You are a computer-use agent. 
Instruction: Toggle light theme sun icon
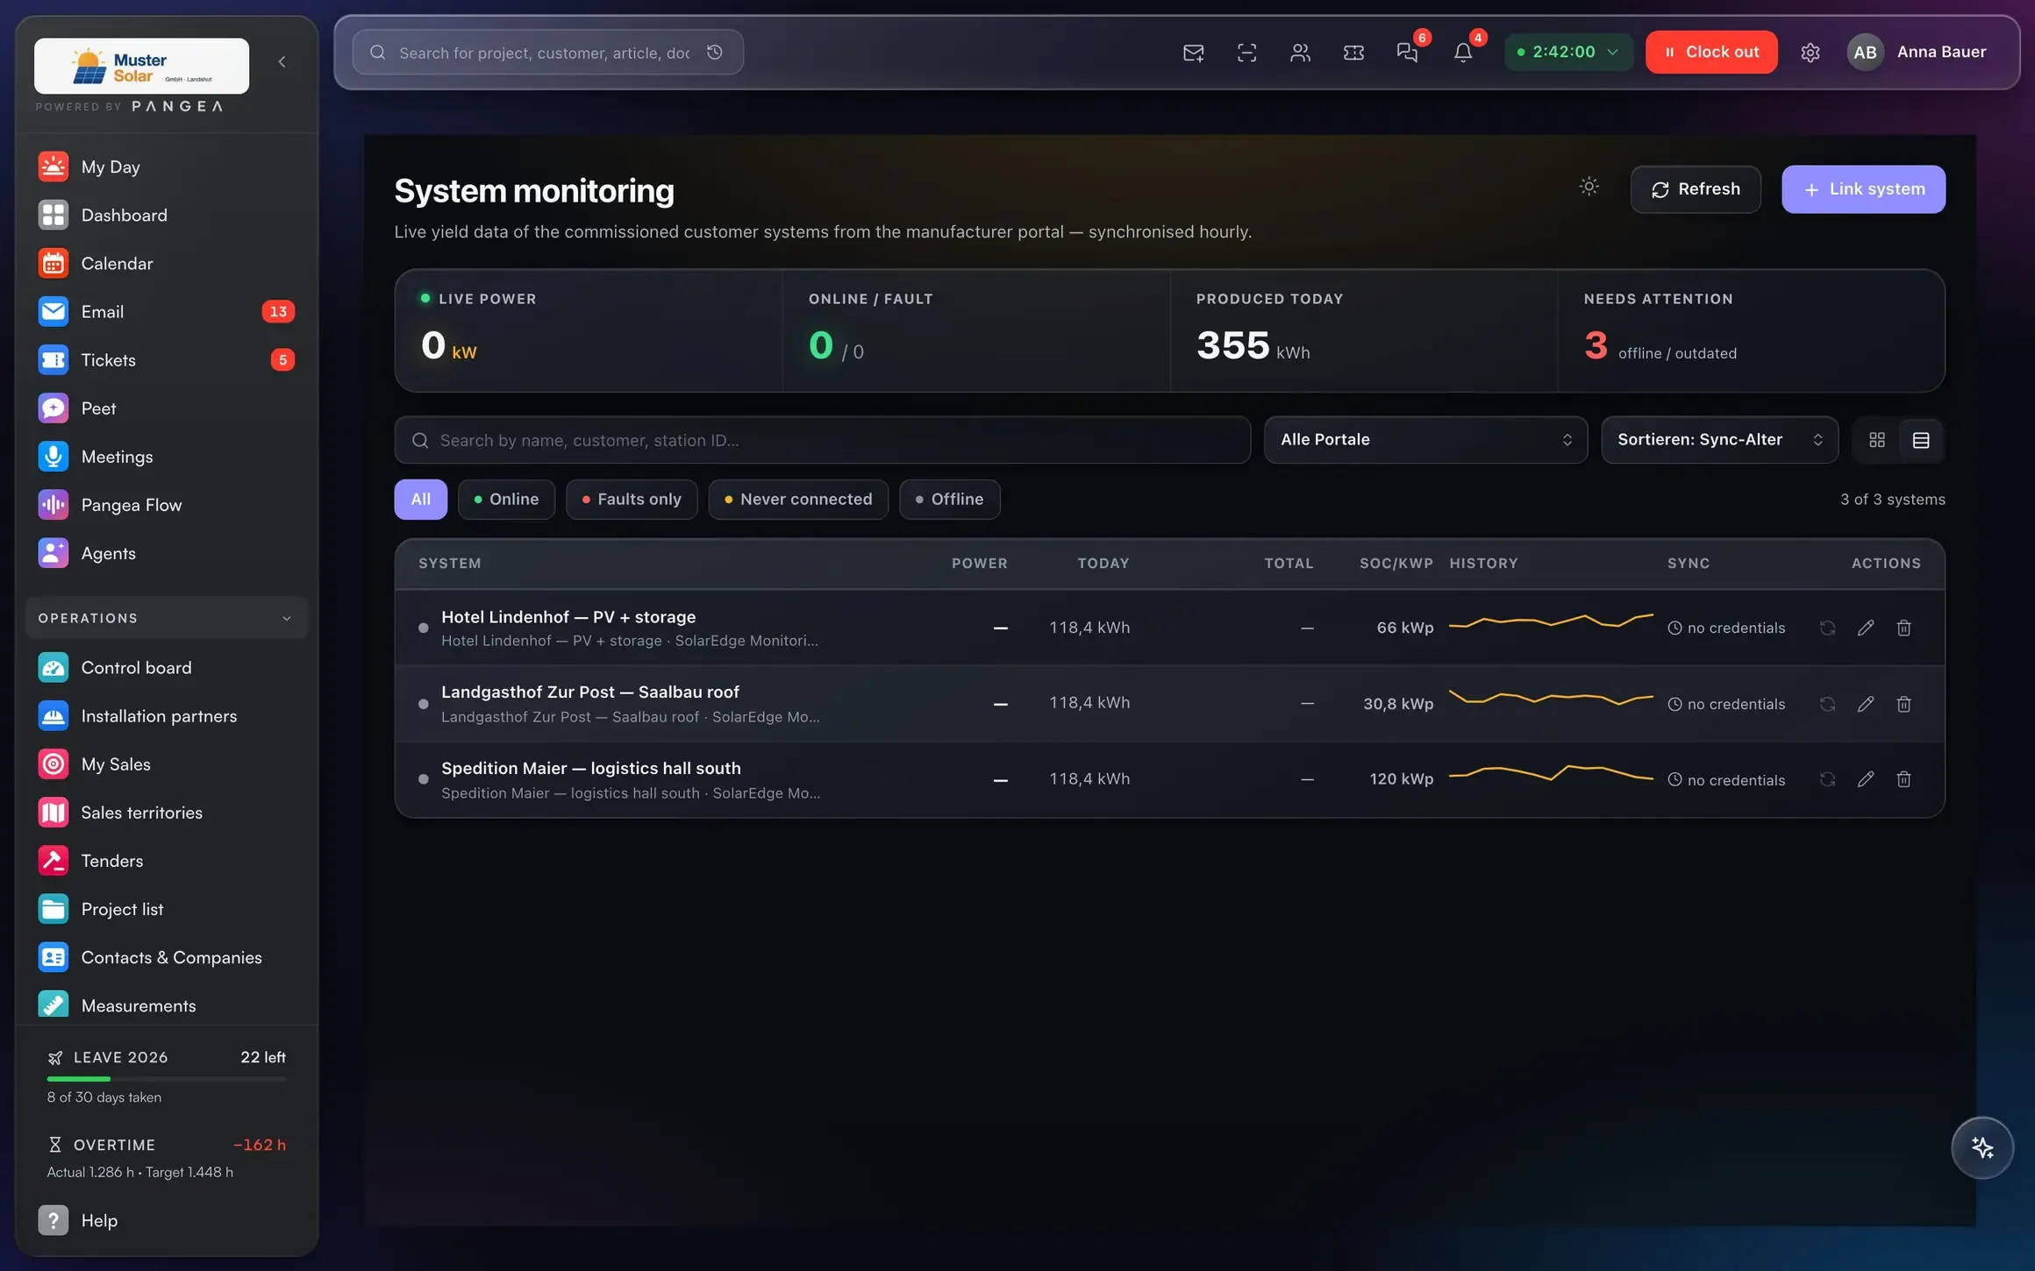[1589, 187]
